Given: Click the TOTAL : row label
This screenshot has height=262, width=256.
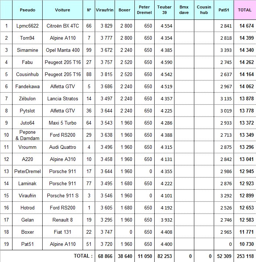Looking at the screenshot, I should coord(83,256).
